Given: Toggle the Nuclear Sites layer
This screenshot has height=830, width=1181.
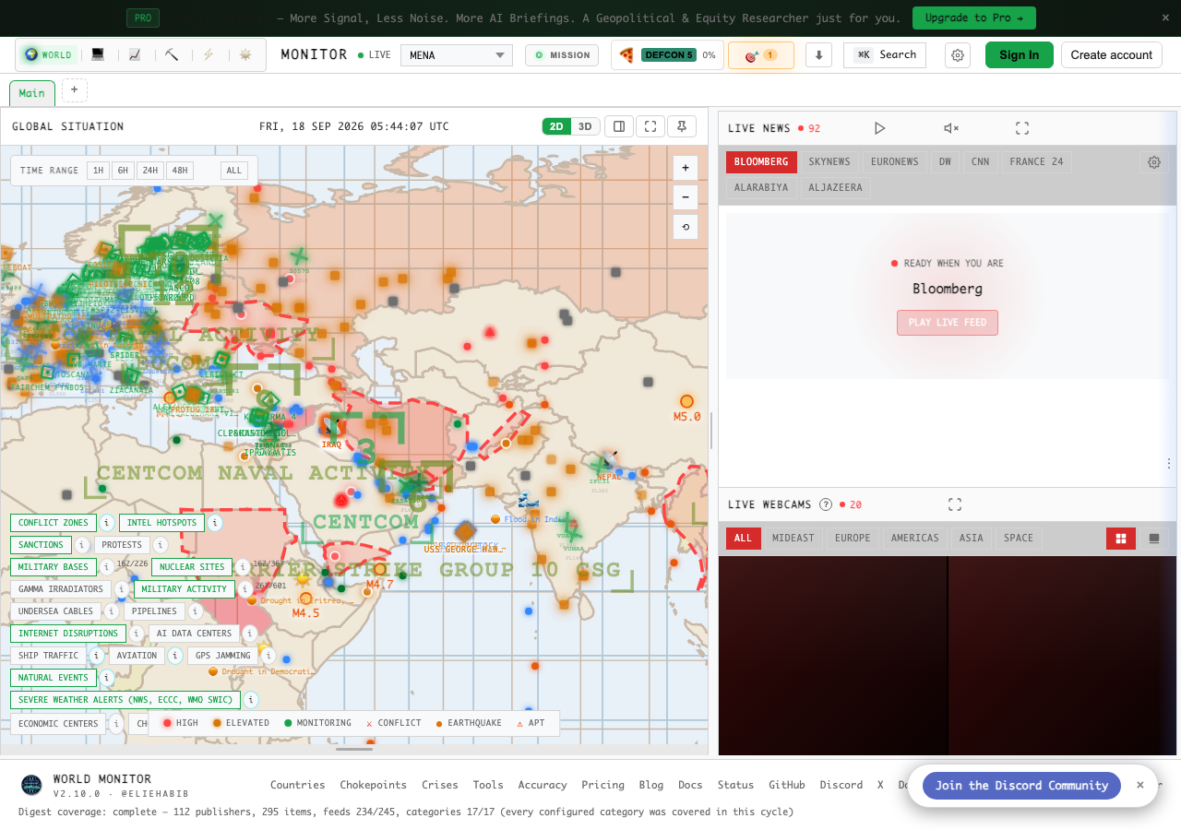Looking at the screenshot, I should tap(192, 567).
